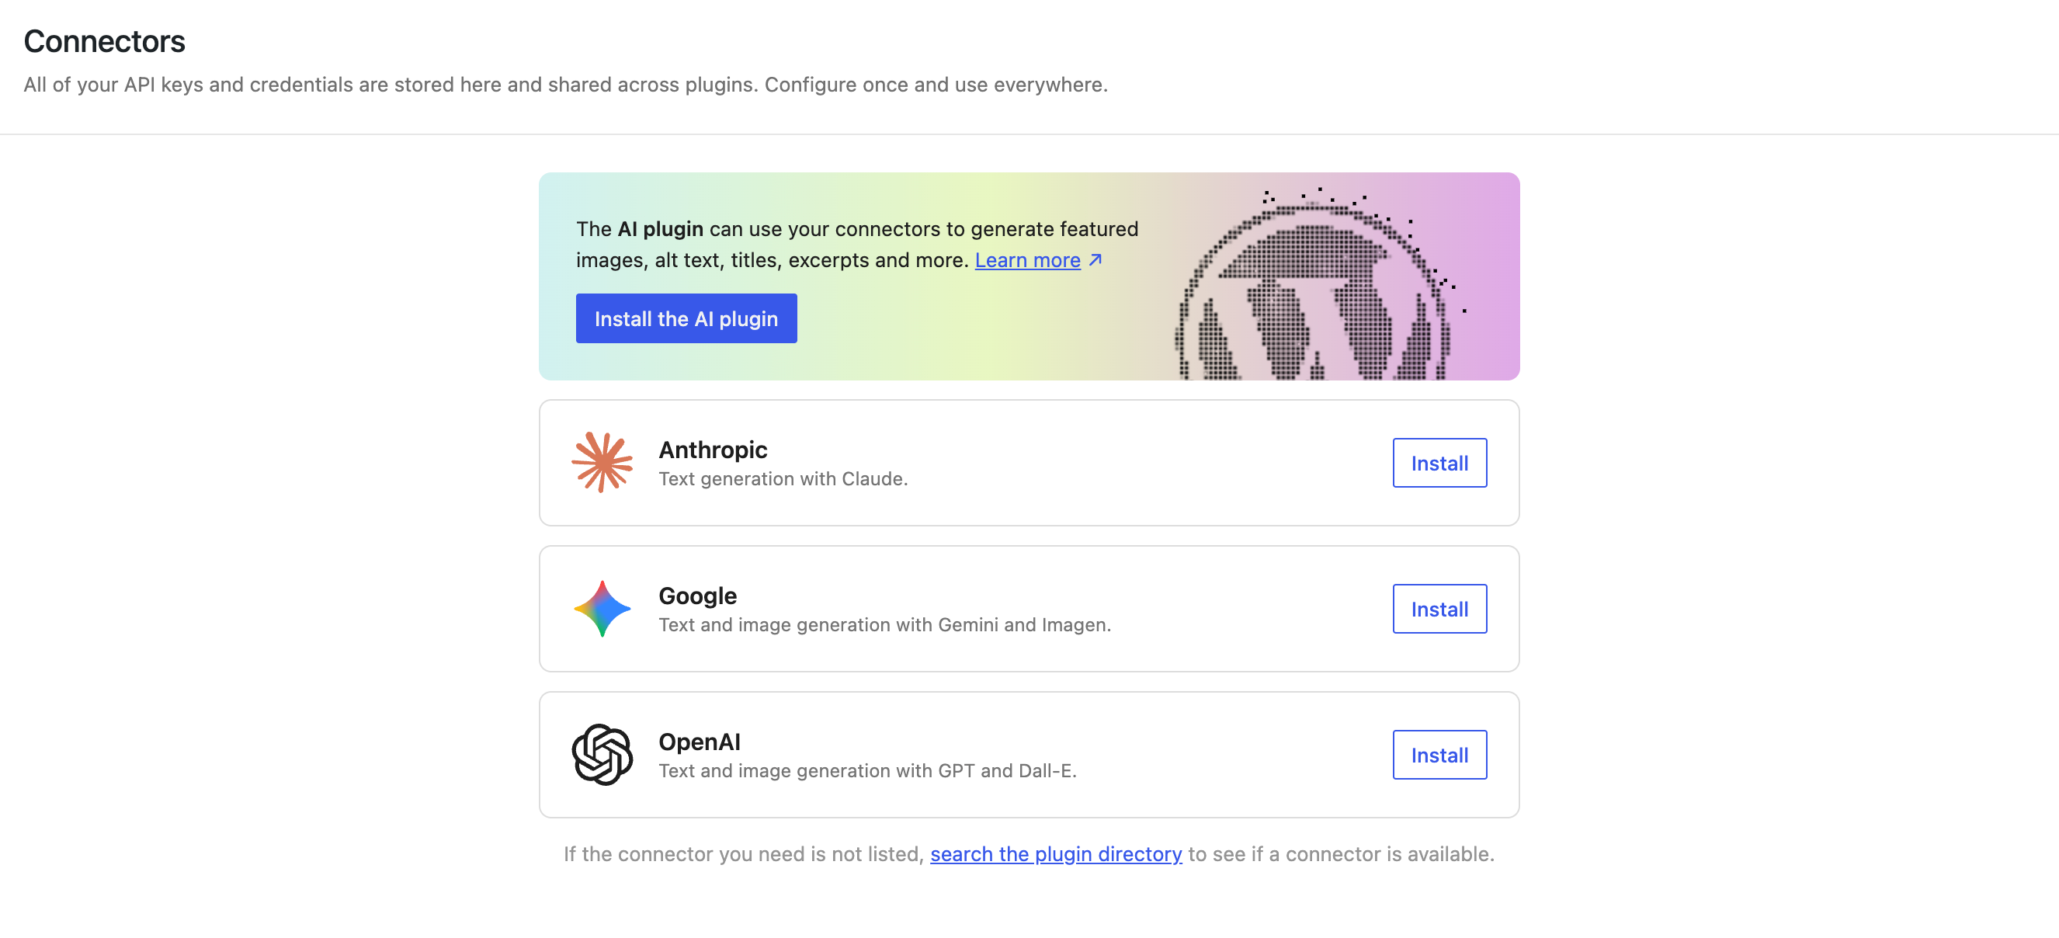The width and height of the screenshot is (2059, 938).
Task: Open the Learn more link
Action: point(1028,260)
